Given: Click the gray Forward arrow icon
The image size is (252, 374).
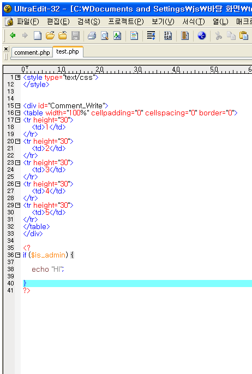Looking at the screenshot, I should pos(25,36).
